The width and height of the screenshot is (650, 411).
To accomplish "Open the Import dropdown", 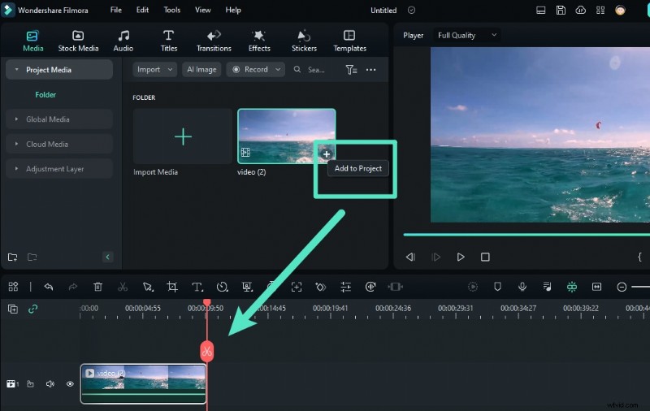I will (x=154, y=70).
